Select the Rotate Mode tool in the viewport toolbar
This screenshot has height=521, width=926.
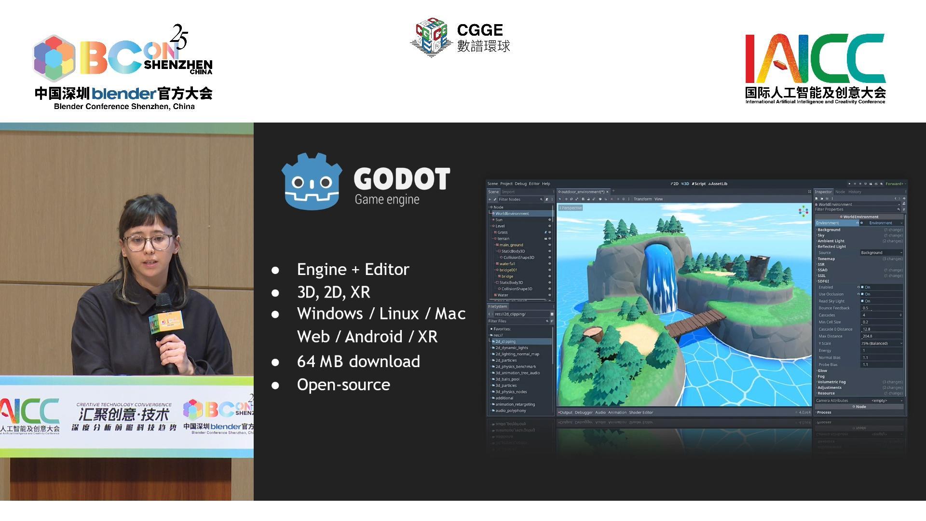point(572,199)
